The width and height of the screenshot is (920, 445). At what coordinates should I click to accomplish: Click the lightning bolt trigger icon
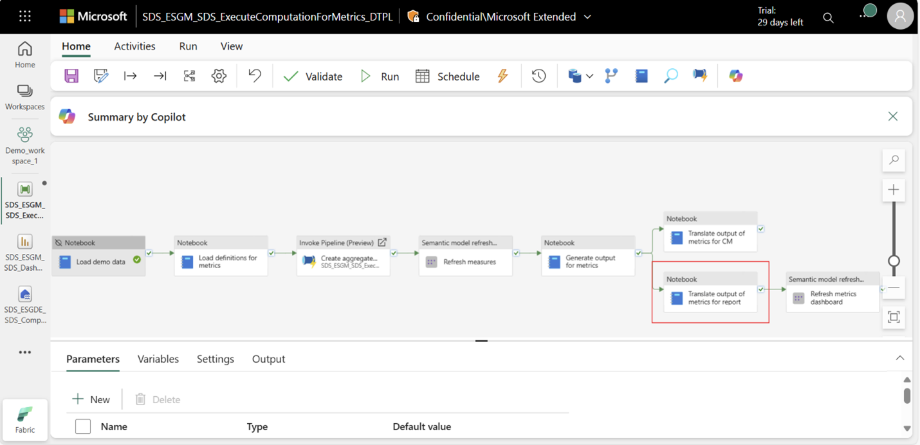[503, 76]
